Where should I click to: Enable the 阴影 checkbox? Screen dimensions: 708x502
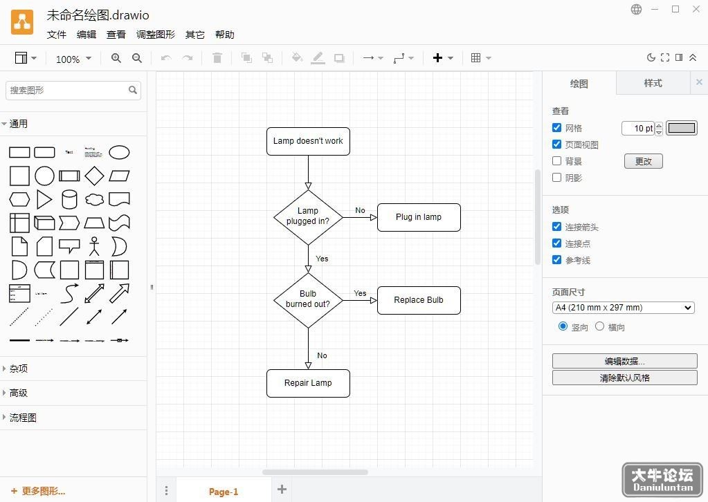[x=556, y=178]
